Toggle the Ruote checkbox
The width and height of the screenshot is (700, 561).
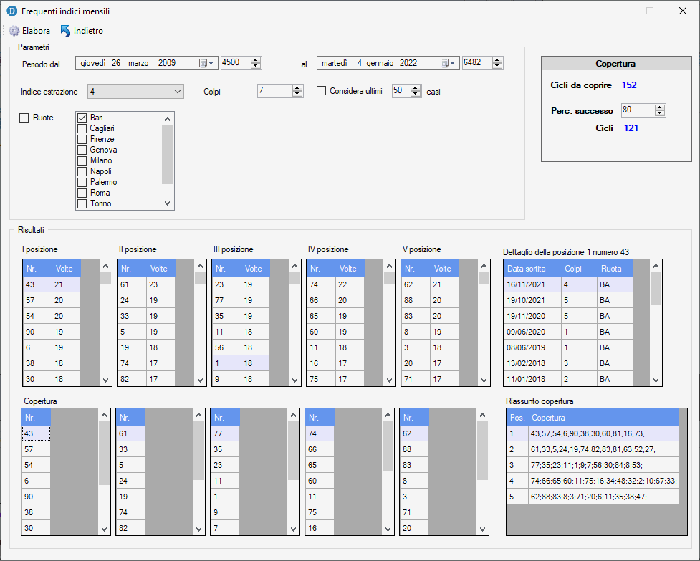[x=24, y=118]
